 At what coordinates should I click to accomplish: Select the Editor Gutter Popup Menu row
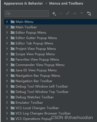(51, 38)
